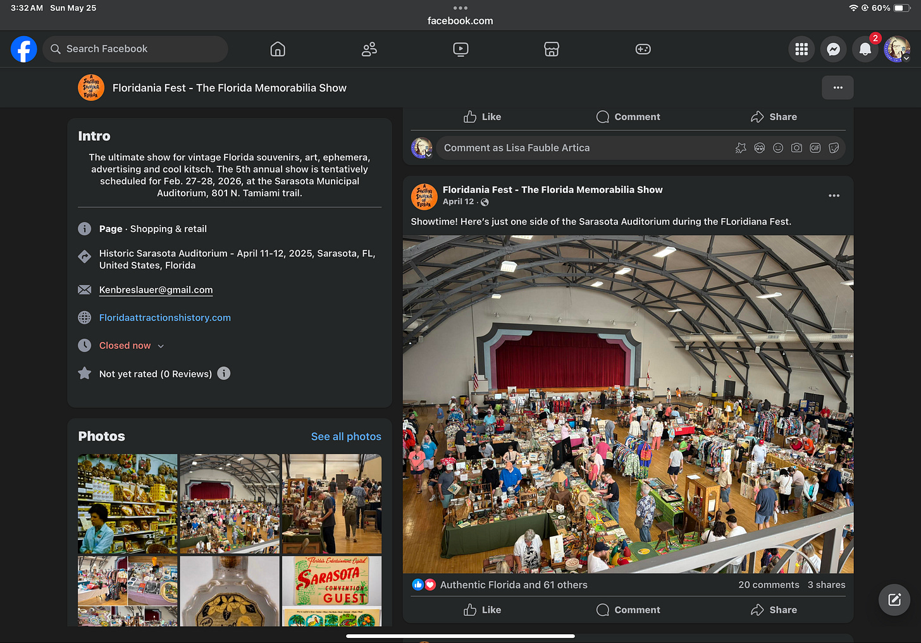The width and height of the screenshot is (921, 643).
Task: Open the souvenir shop shelves photo thumbnail
Action: [128, 504]
